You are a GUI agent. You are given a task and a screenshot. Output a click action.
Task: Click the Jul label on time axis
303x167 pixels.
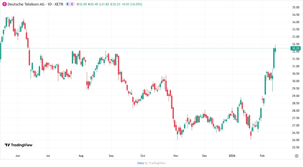click(x=48, y=156)
